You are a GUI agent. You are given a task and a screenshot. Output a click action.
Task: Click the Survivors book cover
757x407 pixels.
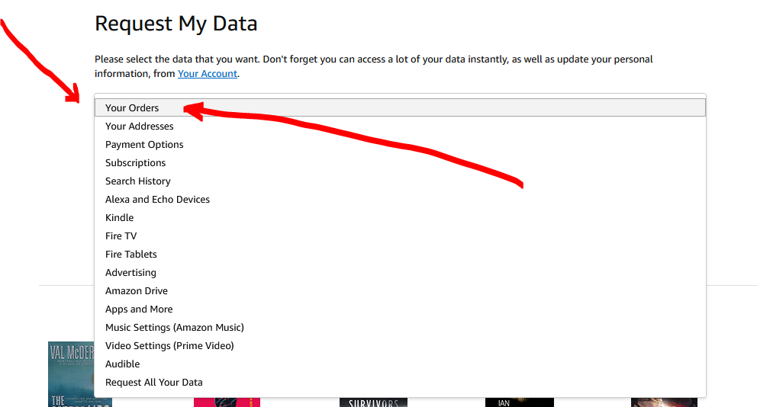point(373,402)
